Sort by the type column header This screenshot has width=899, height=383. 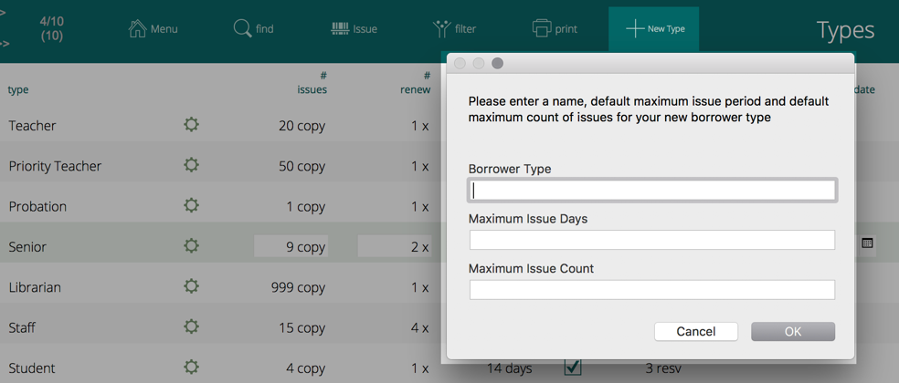pyautogui.click(x=18, y=89)
